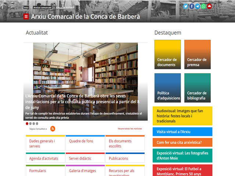Viewport: 235px width, 176px height.
Task: Click the Visita virtual a l'Arxiu banner
Action: (182, 132)
